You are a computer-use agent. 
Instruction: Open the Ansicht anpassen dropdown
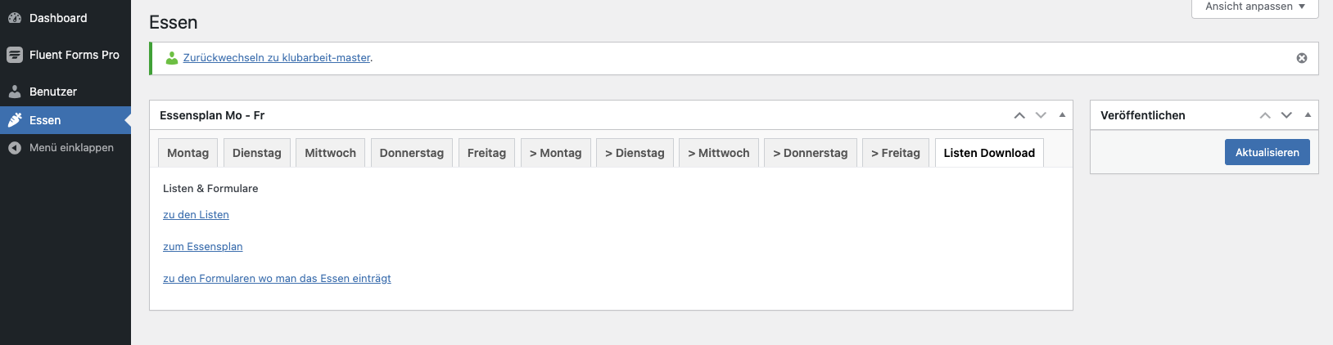[x=1255, y=7]
